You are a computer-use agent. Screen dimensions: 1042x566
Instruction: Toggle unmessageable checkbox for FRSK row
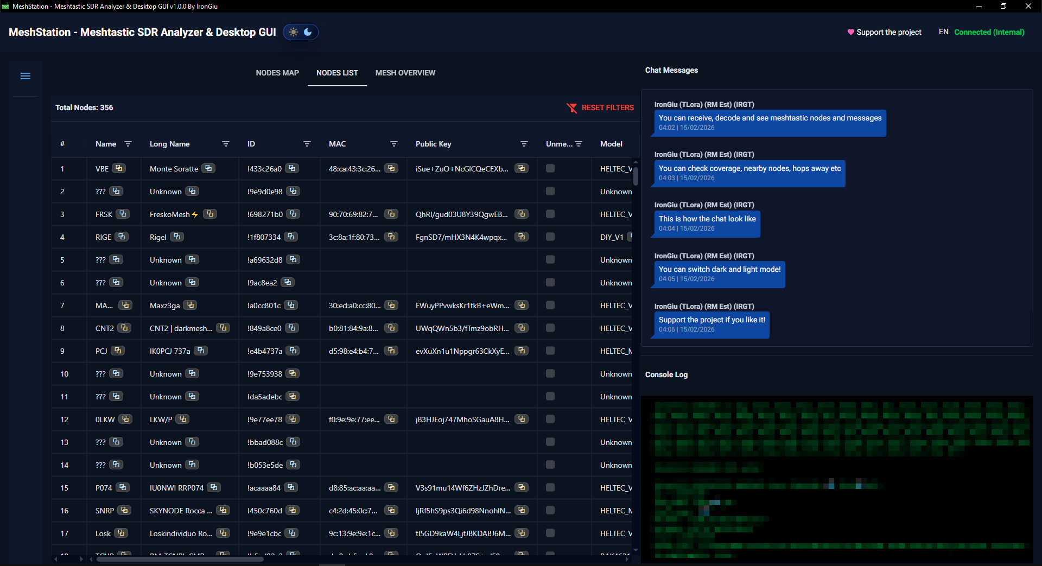point(550,214)
